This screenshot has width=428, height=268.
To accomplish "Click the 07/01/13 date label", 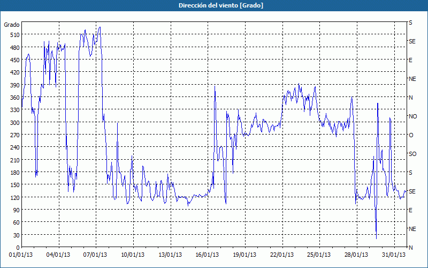I will click(x=95, y=255).
